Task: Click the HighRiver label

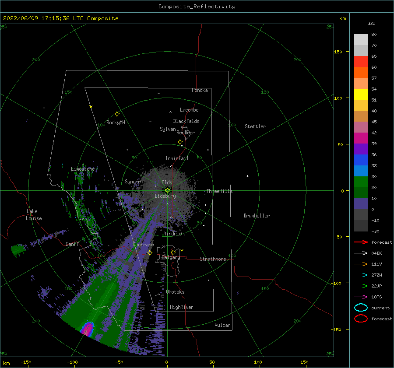Action: pyautogui.click(x=182, y=307)
